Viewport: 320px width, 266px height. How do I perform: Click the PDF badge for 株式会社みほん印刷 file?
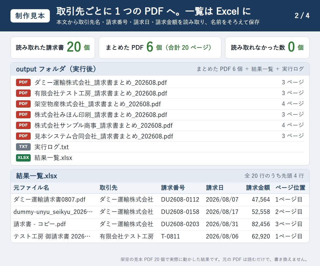pos(23,115)
